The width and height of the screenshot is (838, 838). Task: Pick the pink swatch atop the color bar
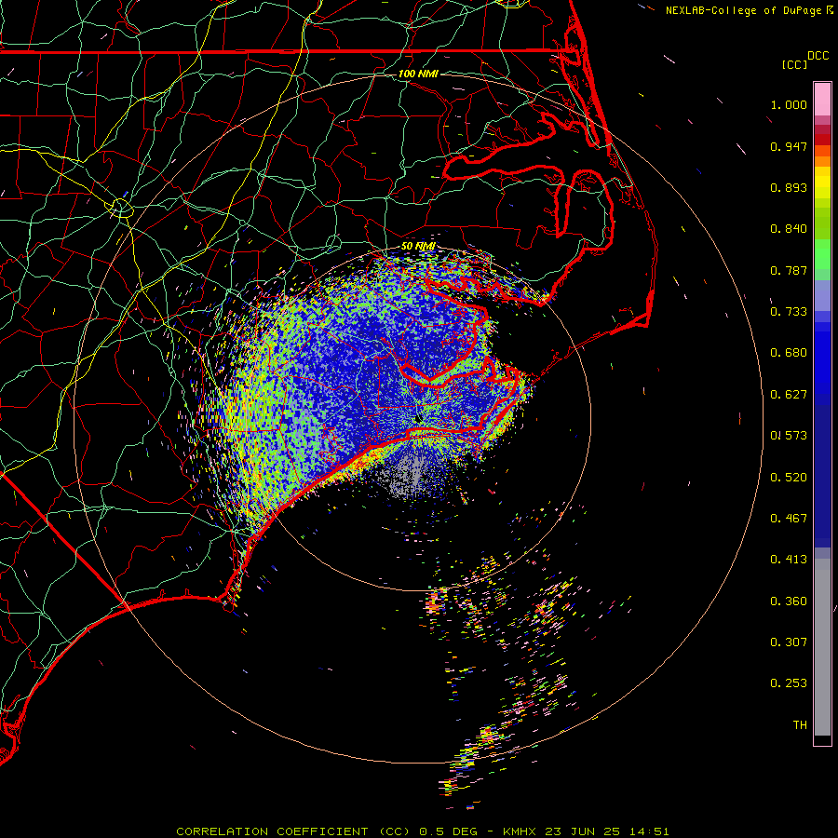(x=822, y=100)
